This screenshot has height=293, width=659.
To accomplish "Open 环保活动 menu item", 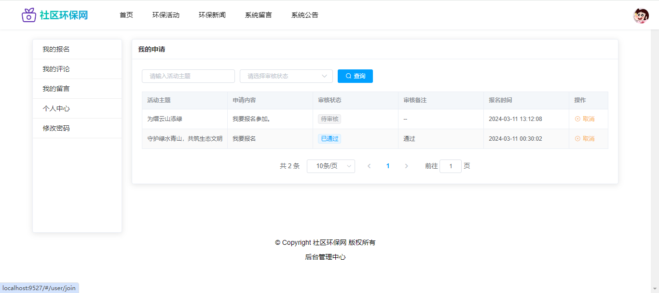I will pyautogui.click(x=166, y=15).
